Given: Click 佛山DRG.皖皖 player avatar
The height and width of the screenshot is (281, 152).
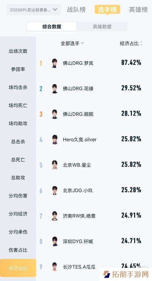Looking at the screenshot, I should pyautogui.click(x=55, y=114).
